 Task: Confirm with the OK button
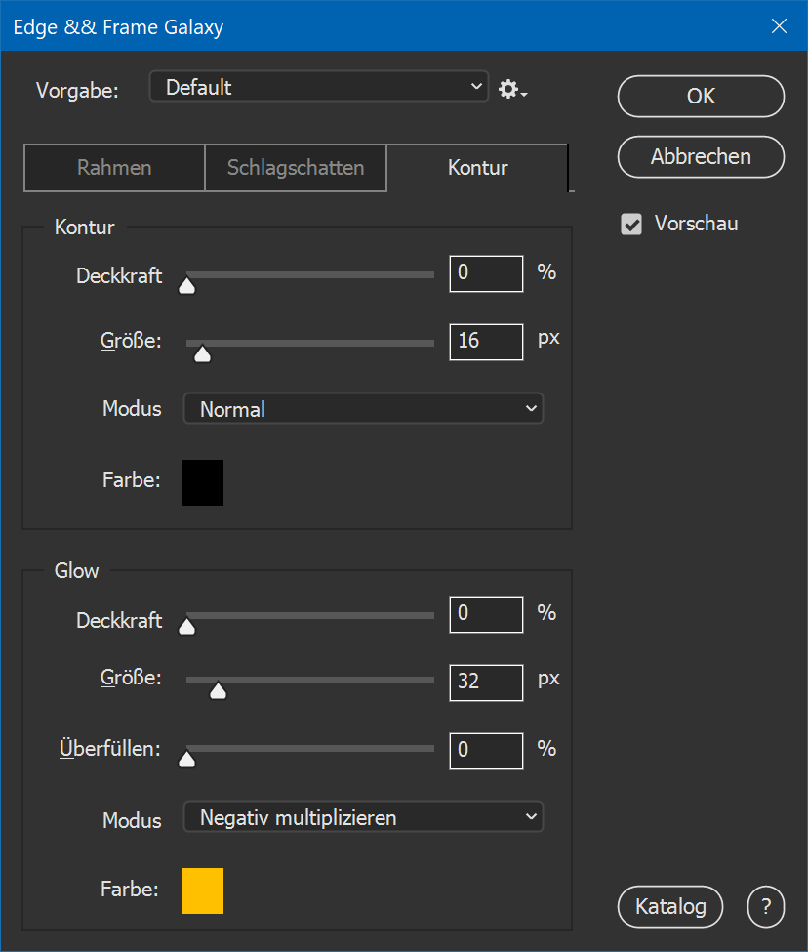701,97
